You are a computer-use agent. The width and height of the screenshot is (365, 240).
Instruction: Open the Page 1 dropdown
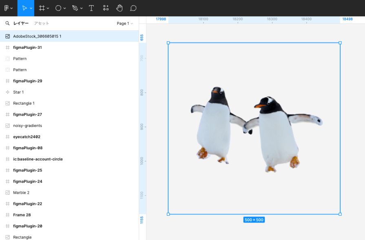point(125,24)
